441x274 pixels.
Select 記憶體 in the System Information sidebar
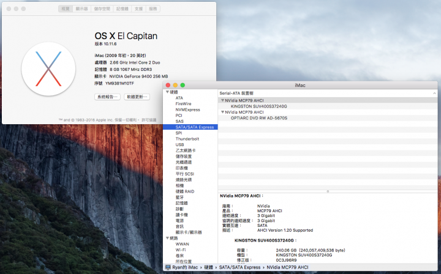(182, 203)
